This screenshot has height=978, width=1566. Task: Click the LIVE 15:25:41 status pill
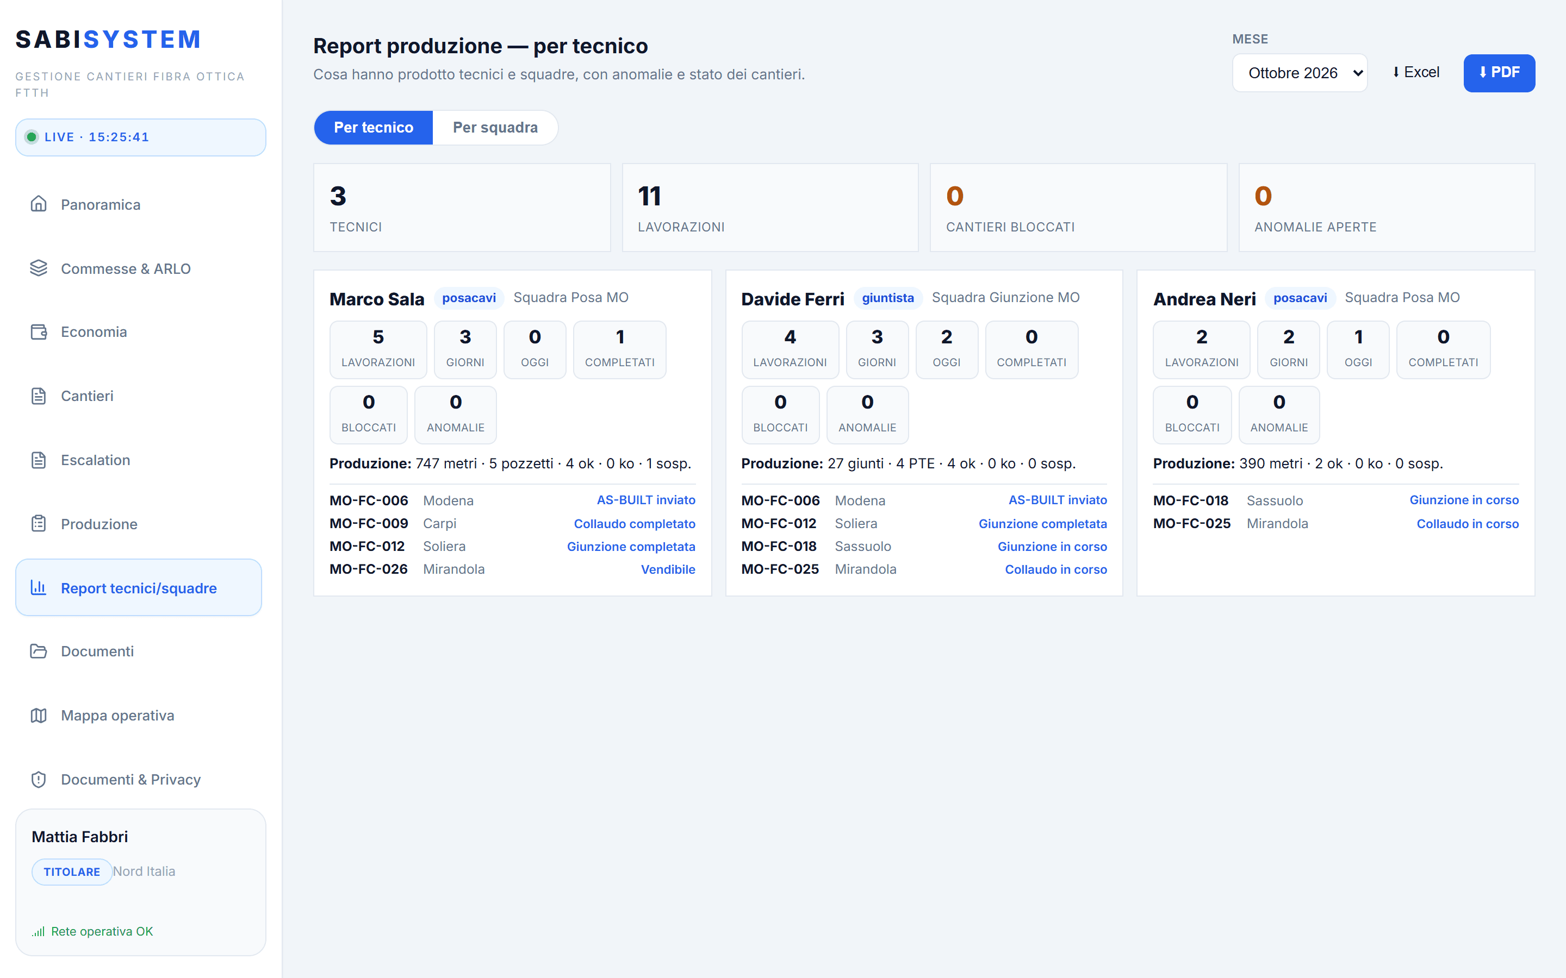point(140,137)
